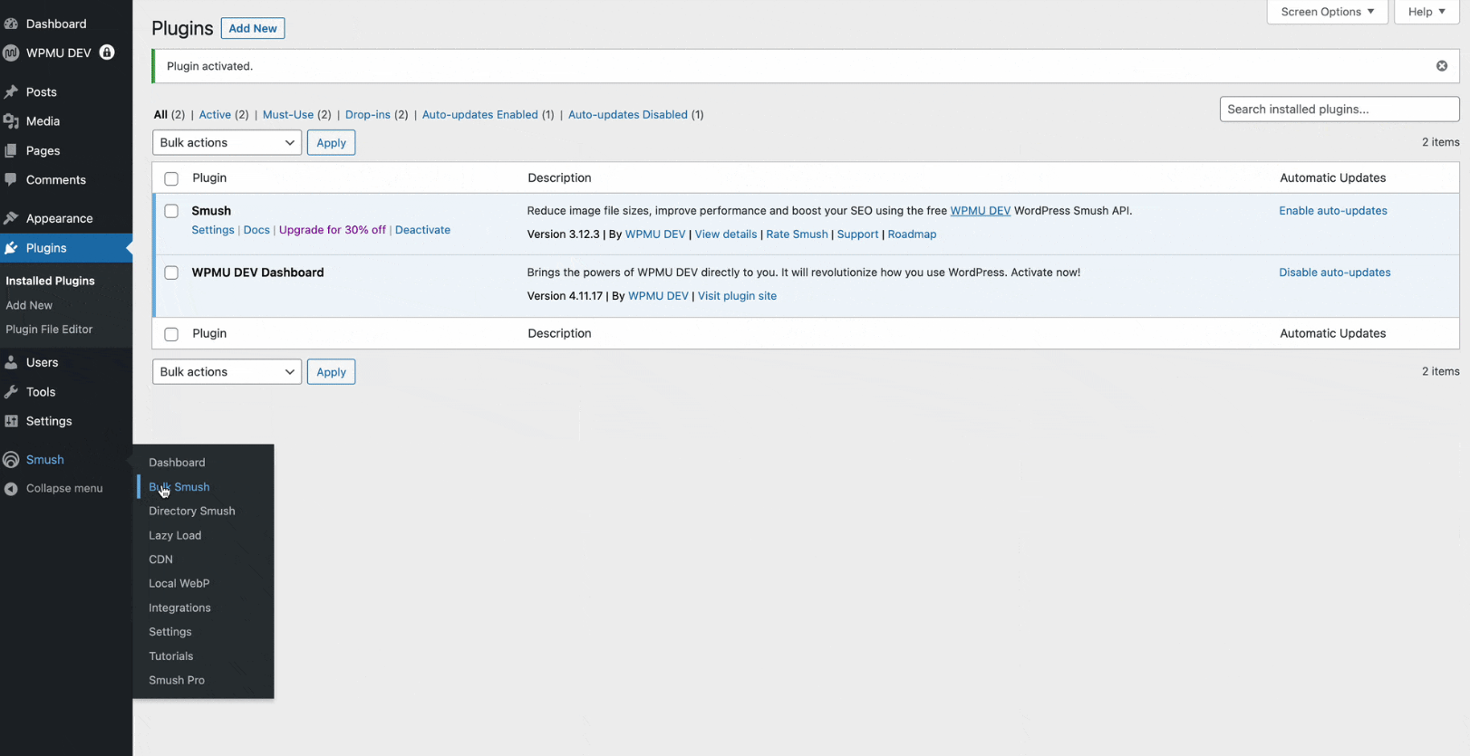Dismiss the Plugin activated notice

pyautogui.click(x=1441, y=66)
